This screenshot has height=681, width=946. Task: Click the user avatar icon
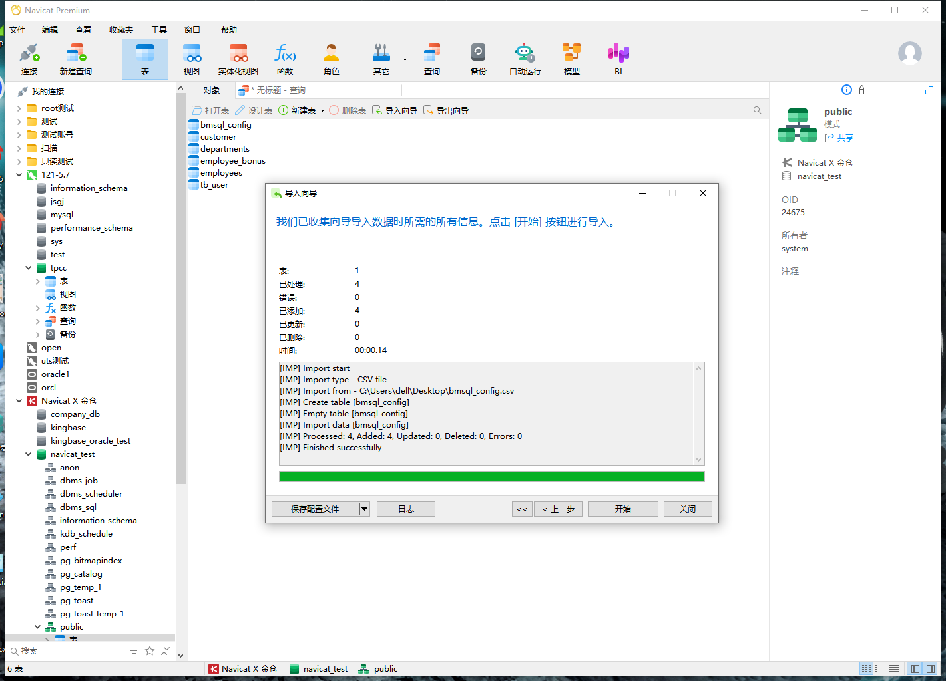[910, 53]
